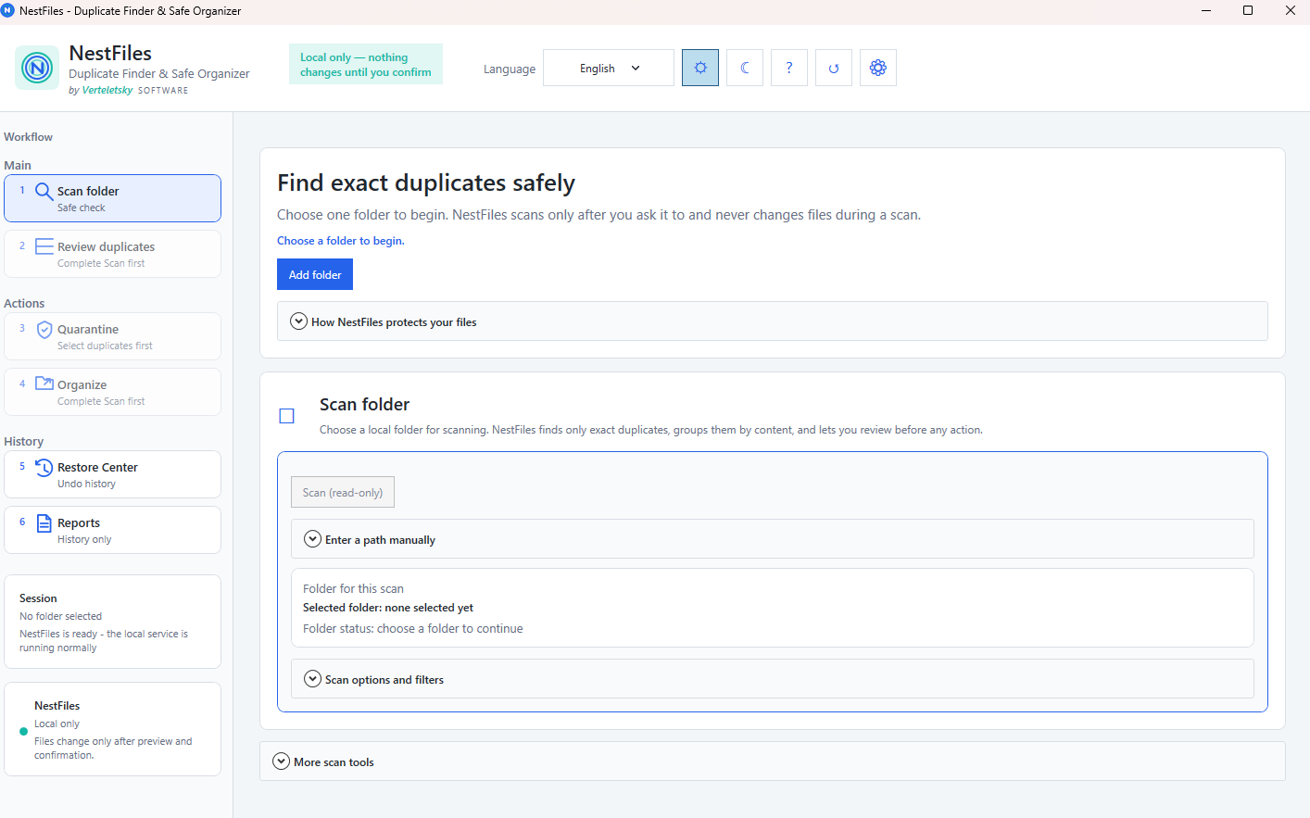
Task: Click 'NestFiles is ready' service status text
Action: click(x=104, y=641)
